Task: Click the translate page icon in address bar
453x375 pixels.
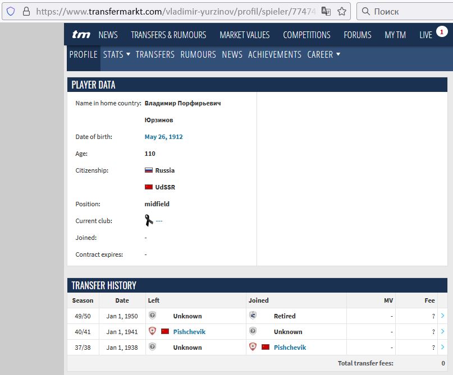Action: coord(326,11)
